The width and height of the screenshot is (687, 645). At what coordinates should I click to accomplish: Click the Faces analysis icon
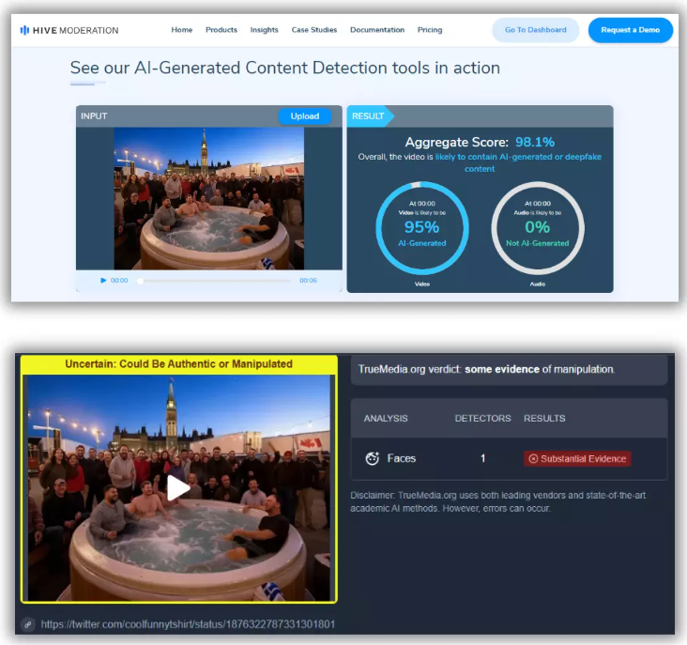tap(372, 458)
